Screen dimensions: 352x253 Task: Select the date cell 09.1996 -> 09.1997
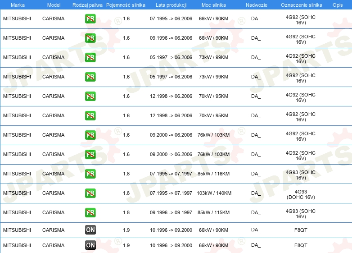171,212
